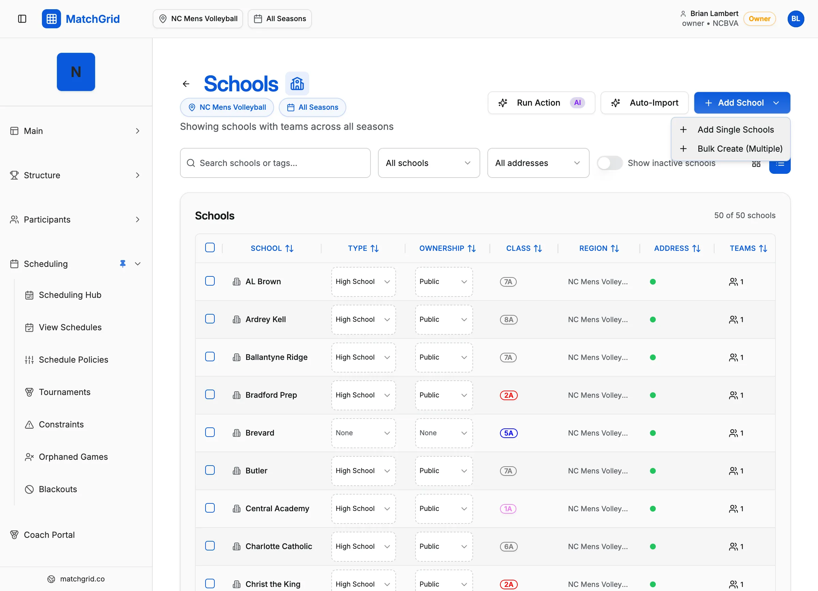
Task: Toggle Show inactive schools switch
Action: click(x=609, y=163)
